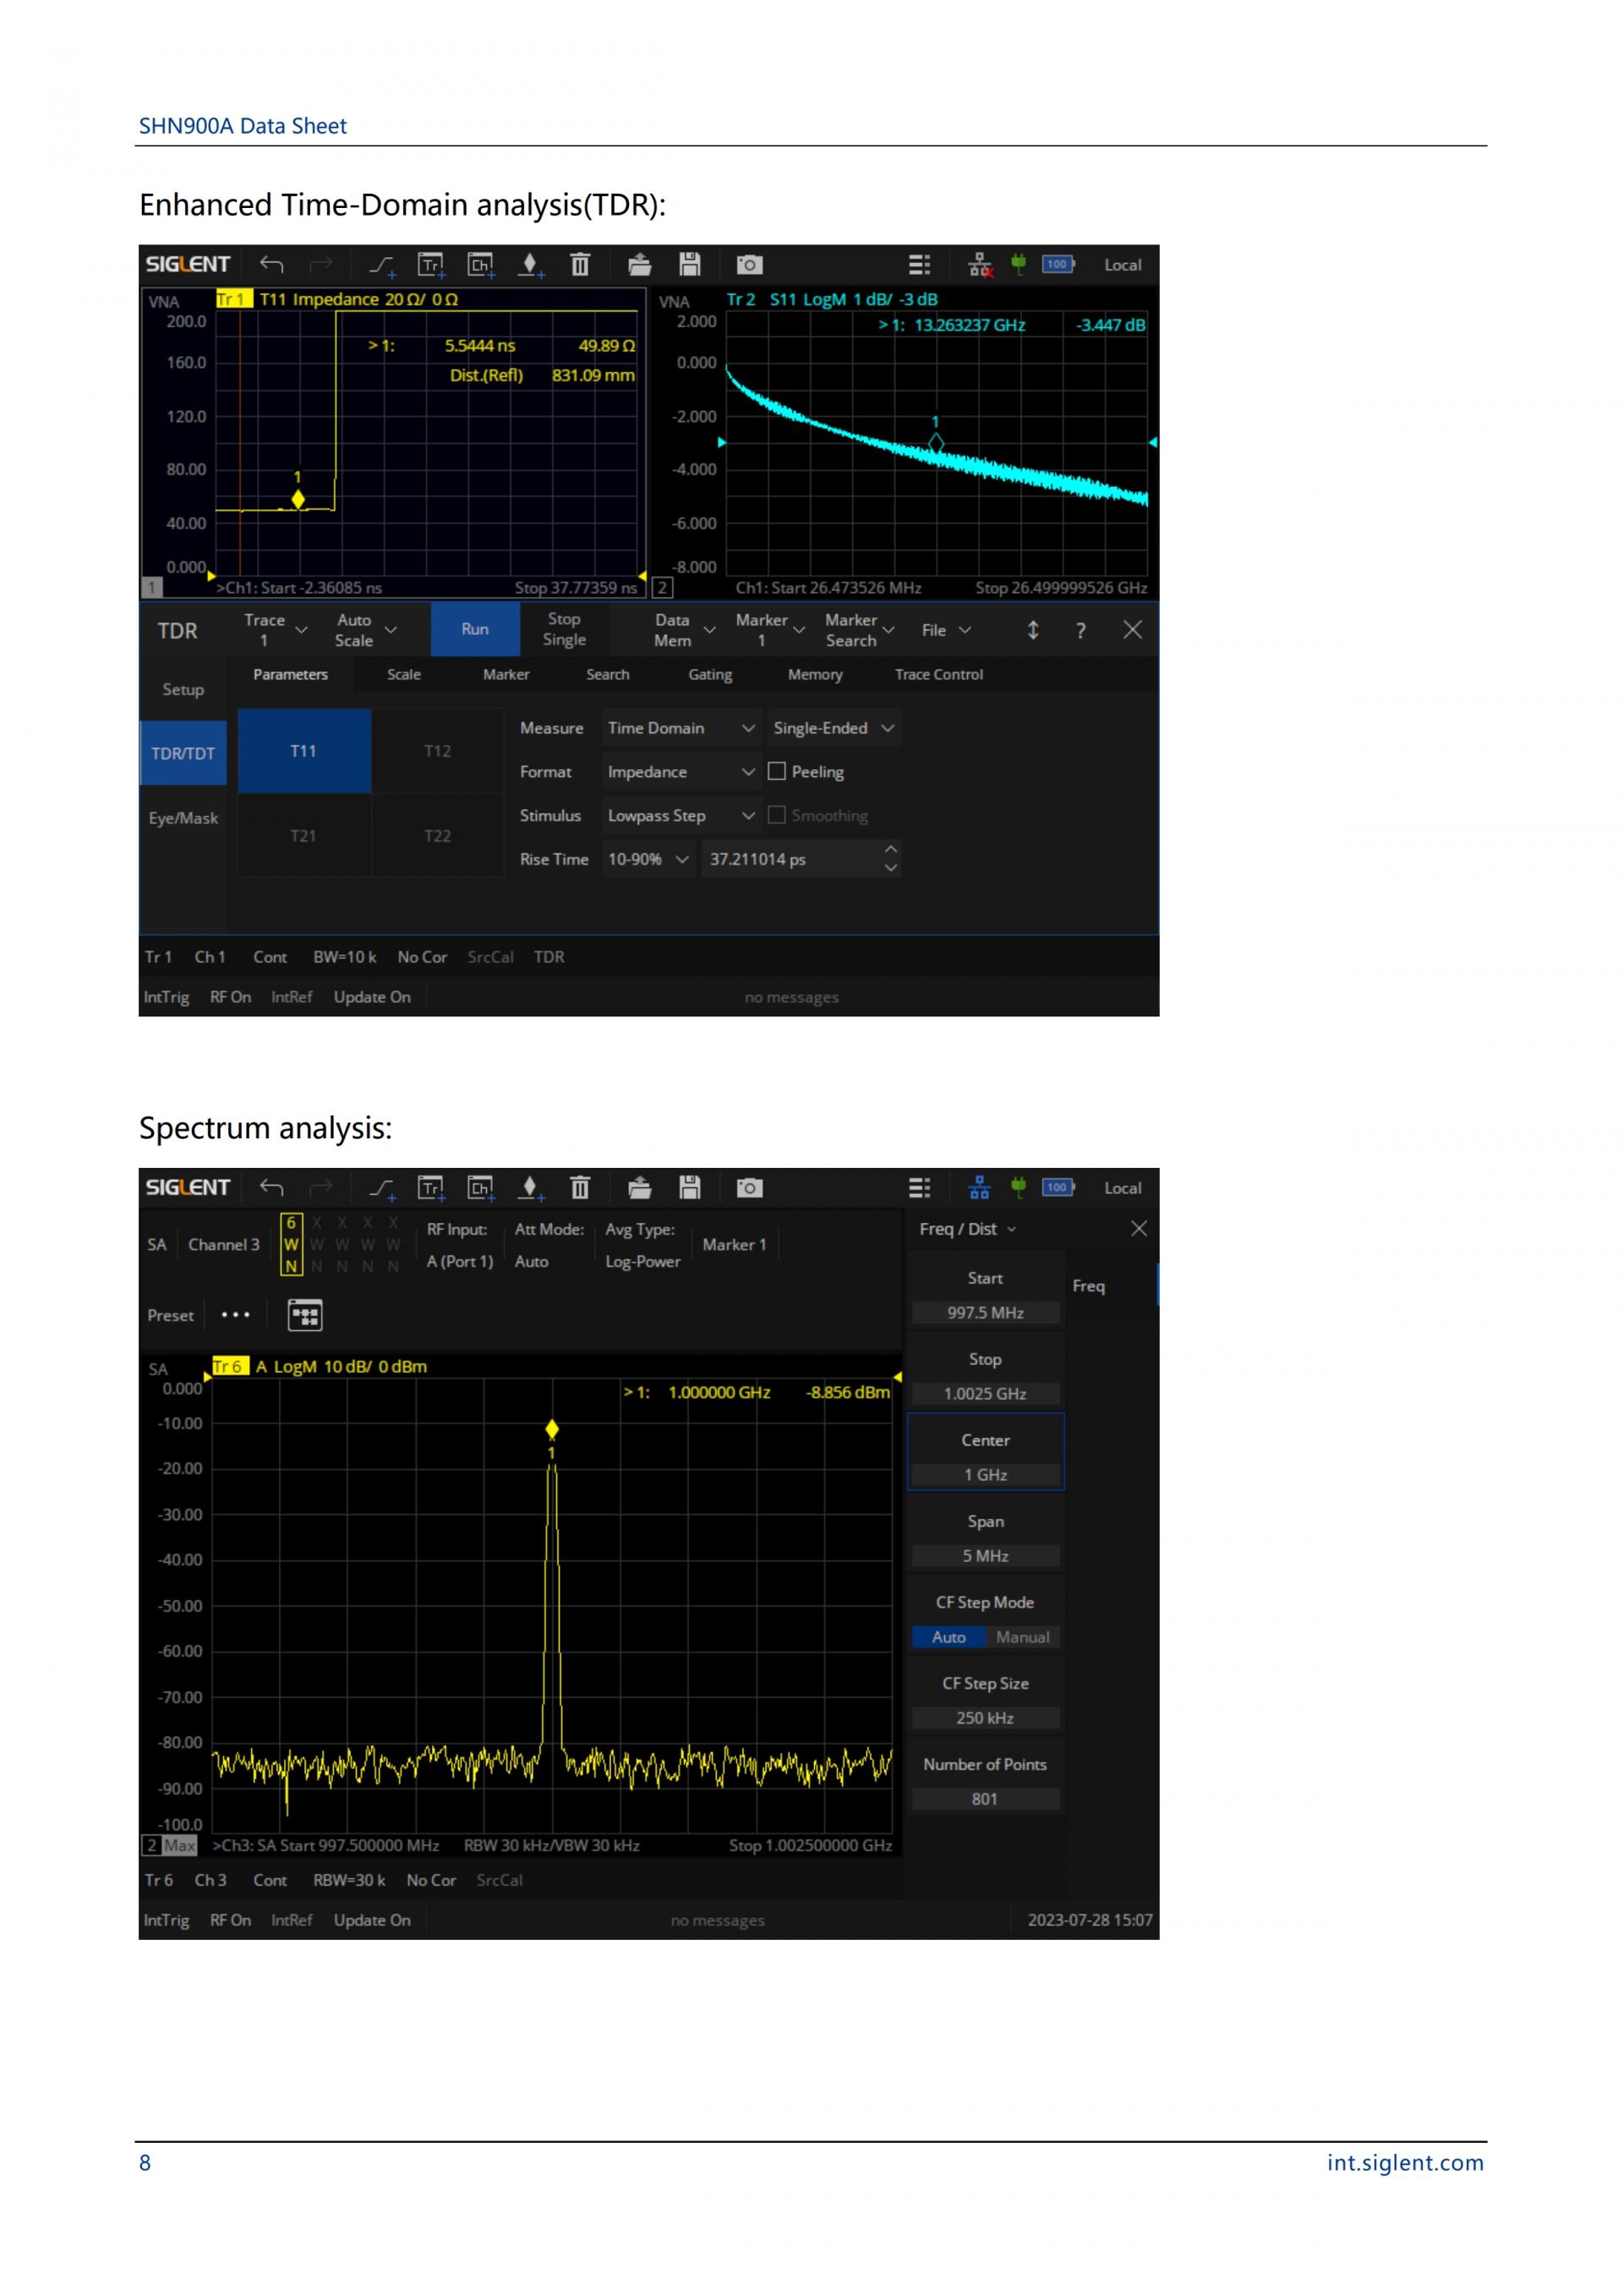Click the screenshot camera icon in TDR window toolbar
This screenshot has width=1623, height=2296.
pyautogui.click(x=749, y=265)
